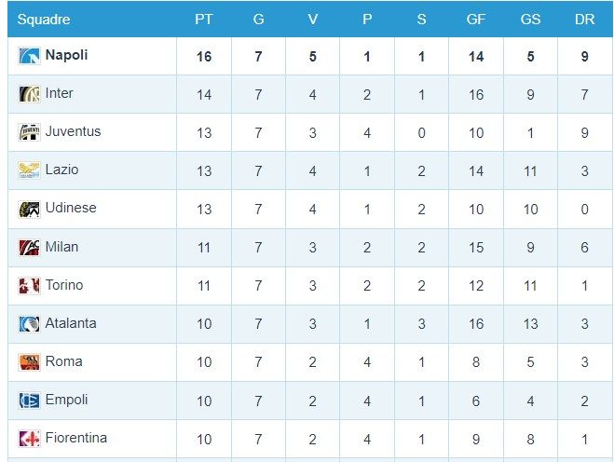Open the Juventus team name link
Screen dimensions: 614x462
tap(73, 131)
